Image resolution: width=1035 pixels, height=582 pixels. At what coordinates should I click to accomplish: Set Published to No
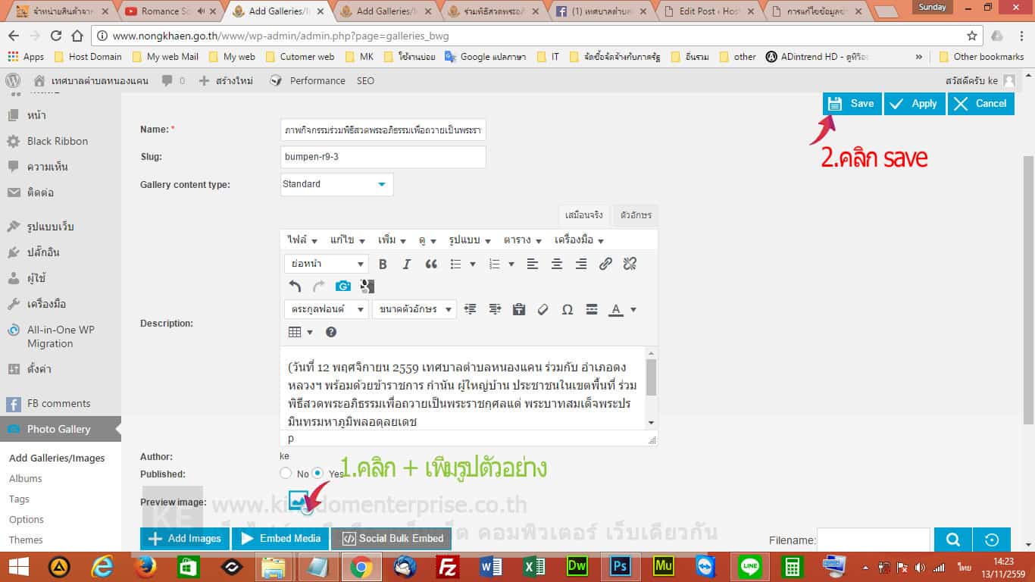(286, 474)
